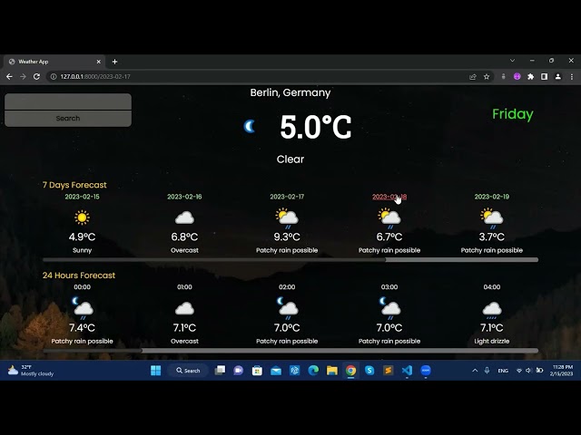Open Zoom from the taskbar

click(x=426, y=371)
